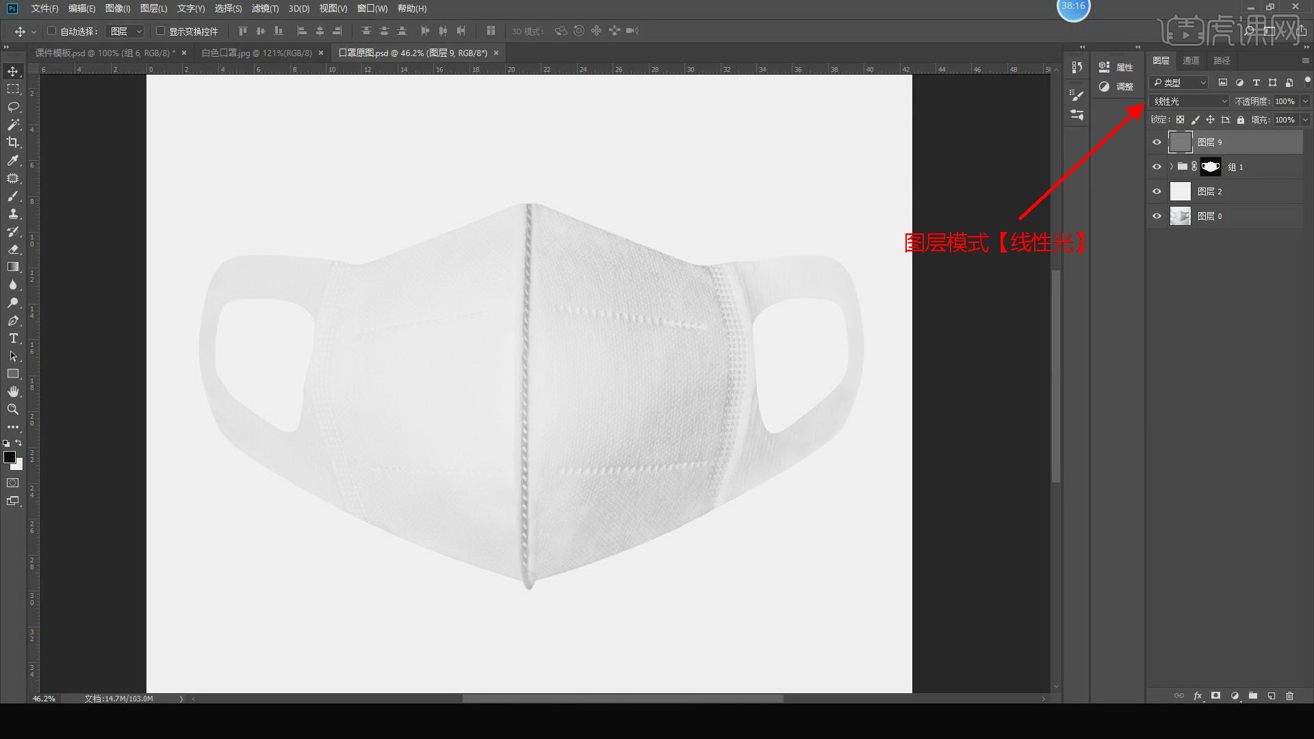Select the Eyedropper tool

pyautogui.click(x=13, y=160)
